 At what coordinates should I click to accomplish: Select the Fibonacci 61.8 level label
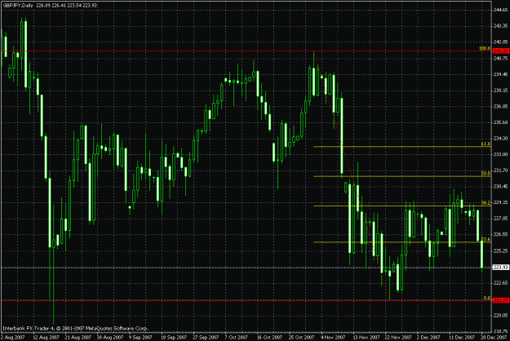click(486, 144)
